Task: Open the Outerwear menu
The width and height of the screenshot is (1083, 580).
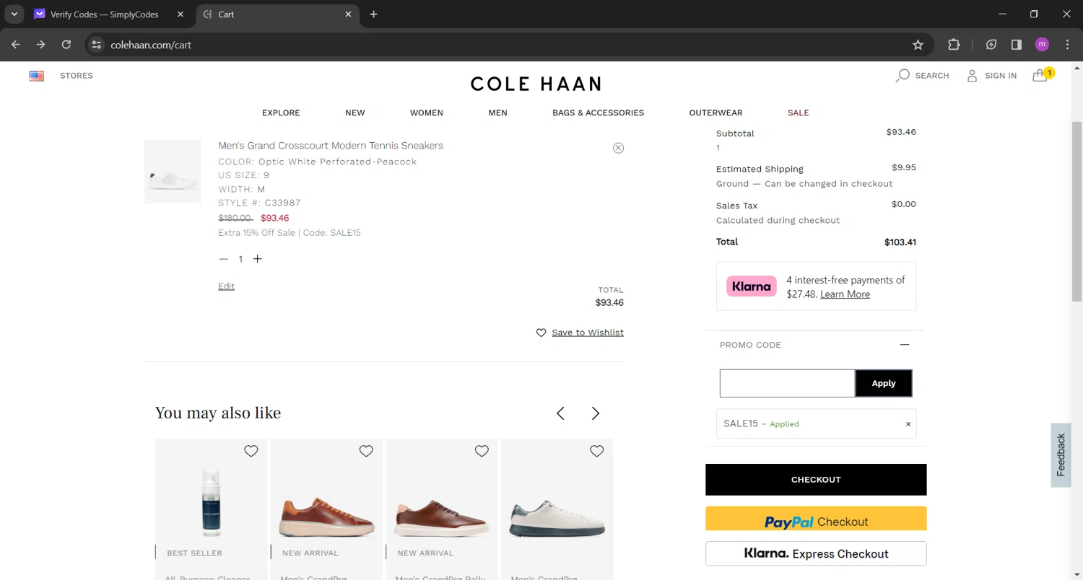Action: pos(716,113)
